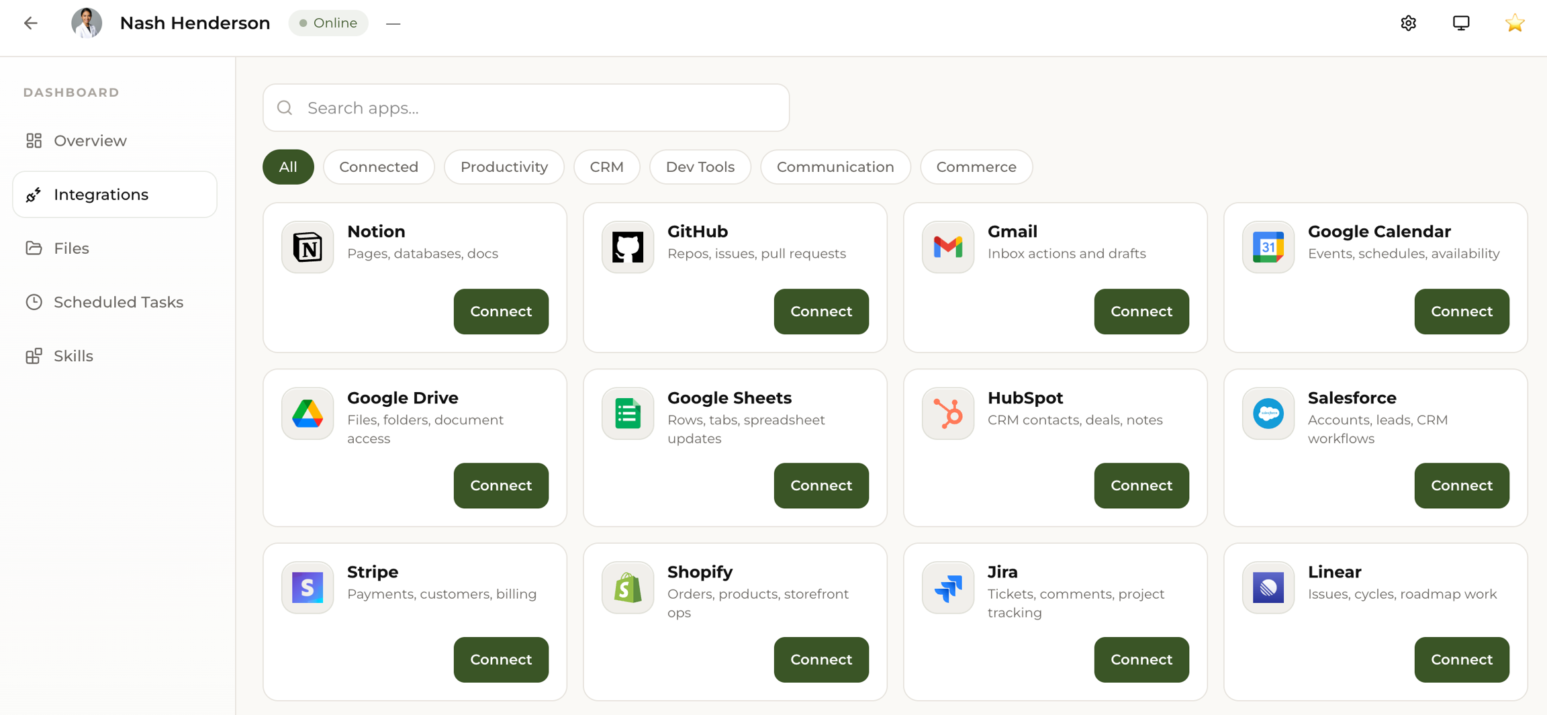Connect the Stripe integration
The width and height of the screenshot is (1547, 715).
501,660
